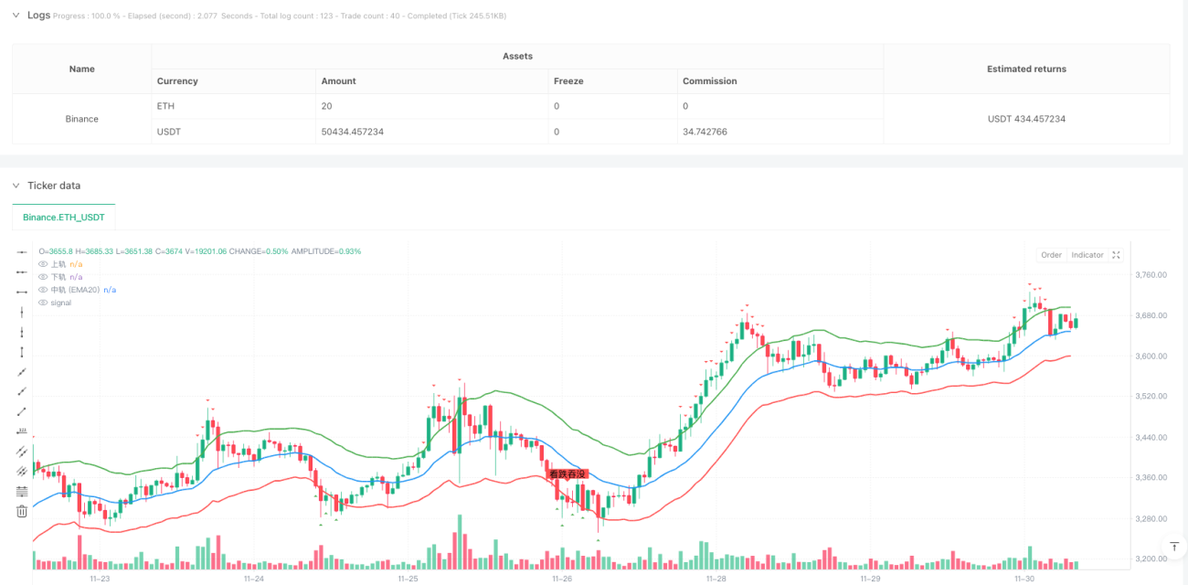
Task: Collapse the Ticker data section
Action: coord(16,186)
